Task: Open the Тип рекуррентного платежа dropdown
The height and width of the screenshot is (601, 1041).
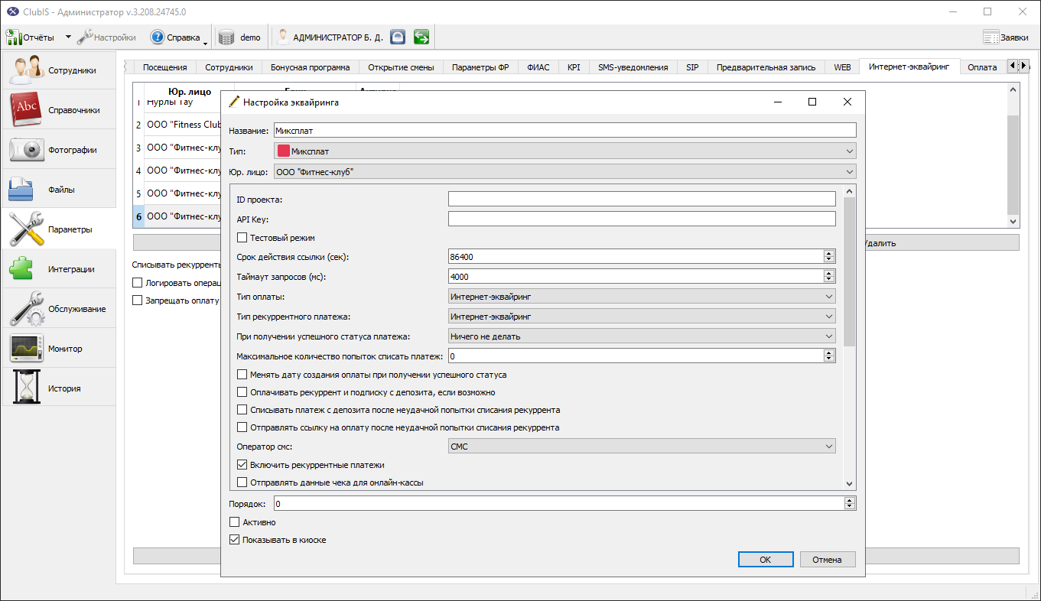Action: 642,317
